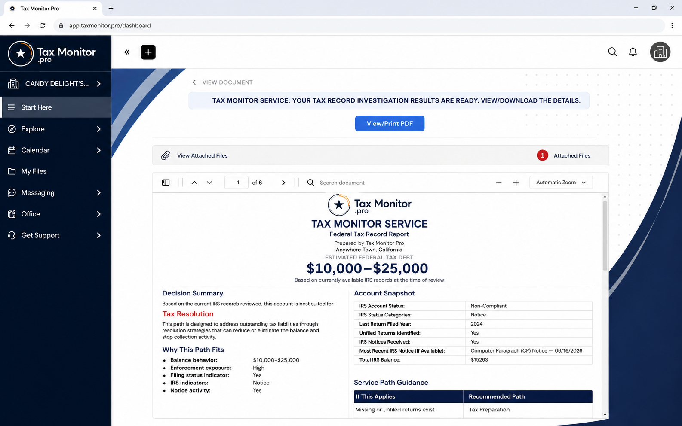The height and width of the screenshot is (426, 682).
Task: Click the red attached files count badge
Action: point(542,155)
